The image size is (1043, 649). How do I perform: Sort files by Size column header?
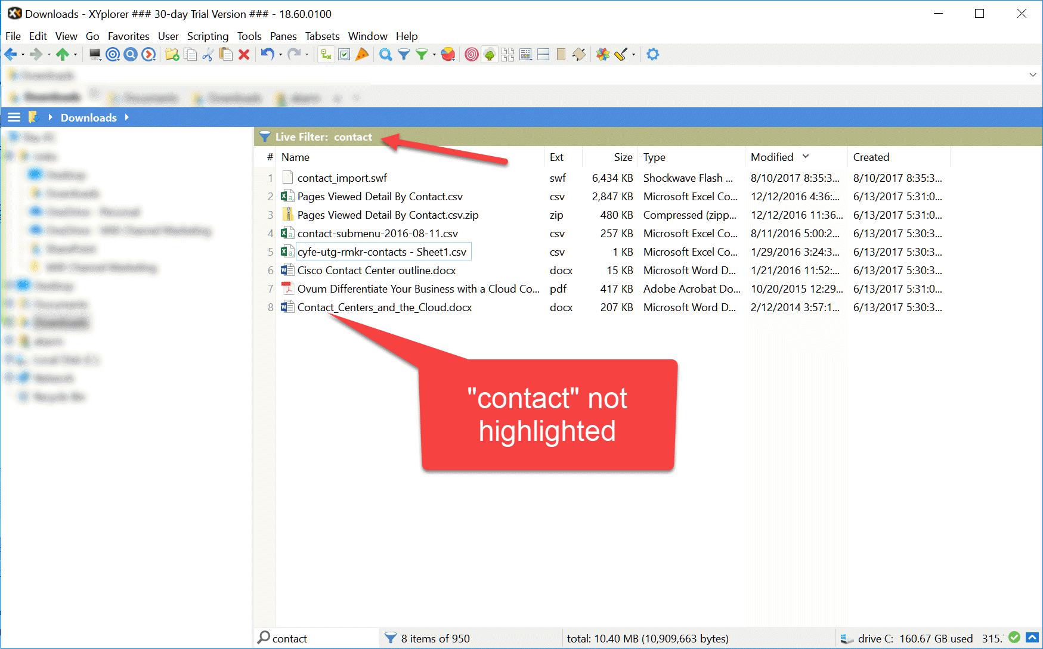click(623, 157)
